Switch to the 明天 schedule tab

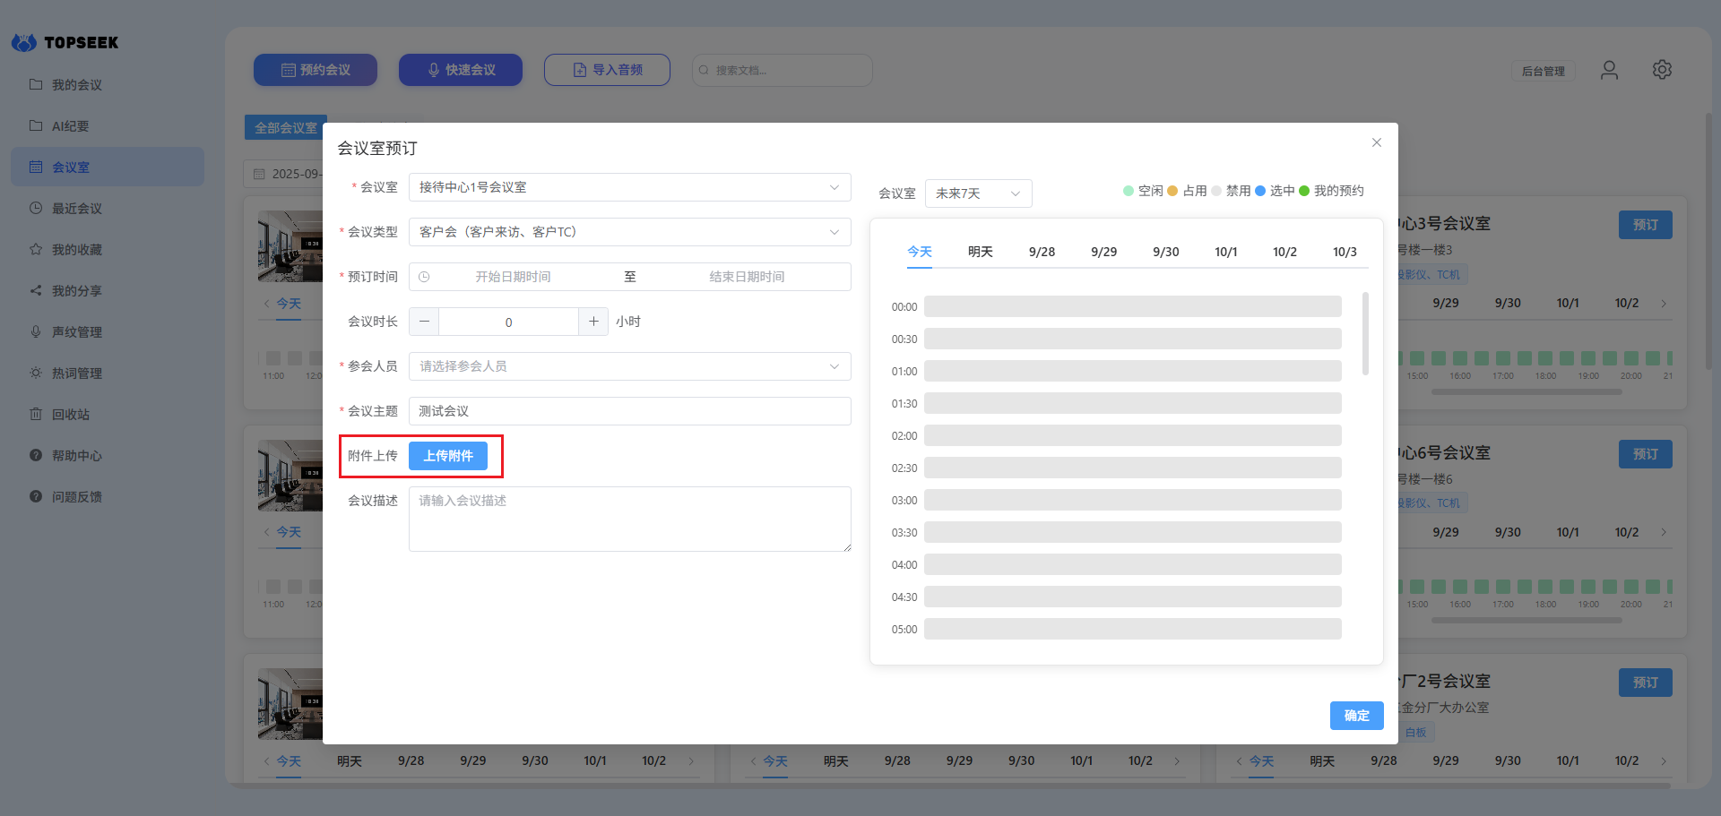pos(980,252)
